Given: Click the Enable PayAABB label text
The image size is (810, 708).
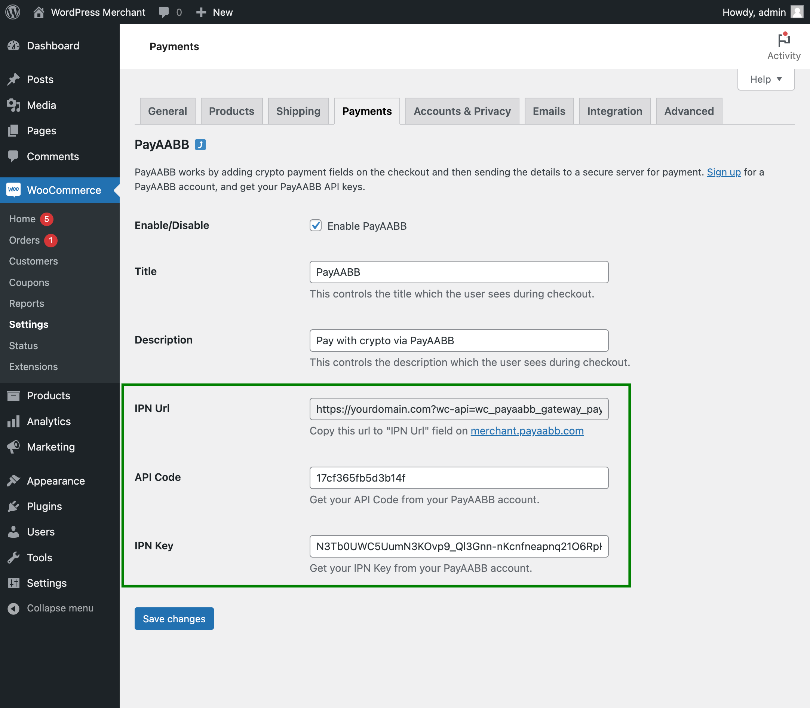Looking at the screenshot, I should [x=367, y=226].
